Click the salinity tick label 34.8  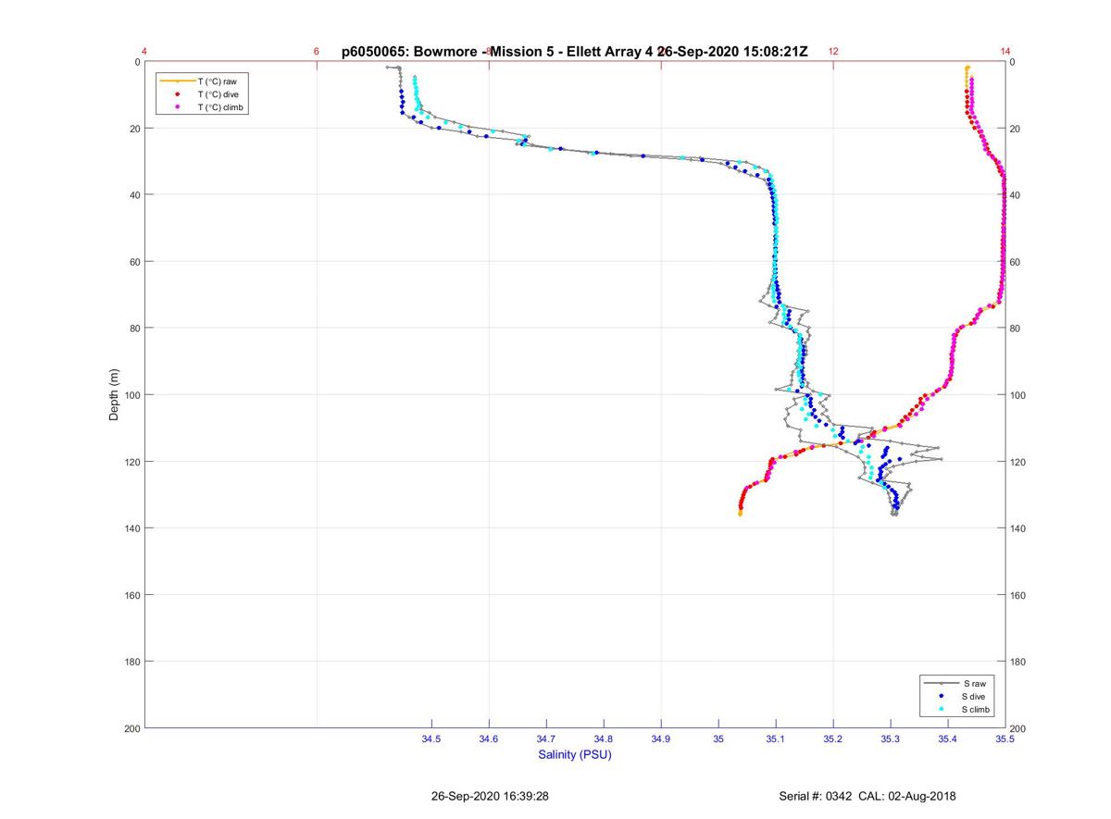604,738
